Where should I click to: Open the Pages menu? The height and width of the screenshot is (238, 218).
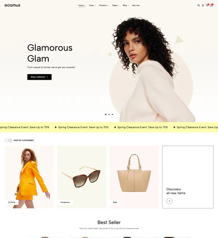coord(116,5)
